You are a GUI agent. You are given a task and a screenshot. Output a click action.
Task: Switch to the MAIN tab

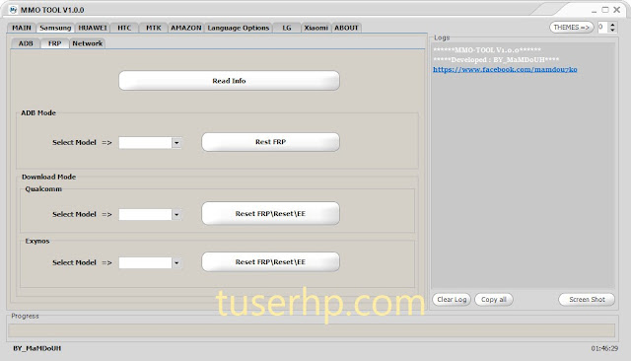(x=22, y=28)
